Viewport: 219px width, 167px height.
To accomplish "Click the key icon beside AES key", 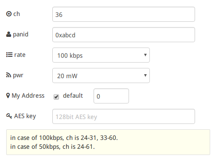I will tap(9, 116).
